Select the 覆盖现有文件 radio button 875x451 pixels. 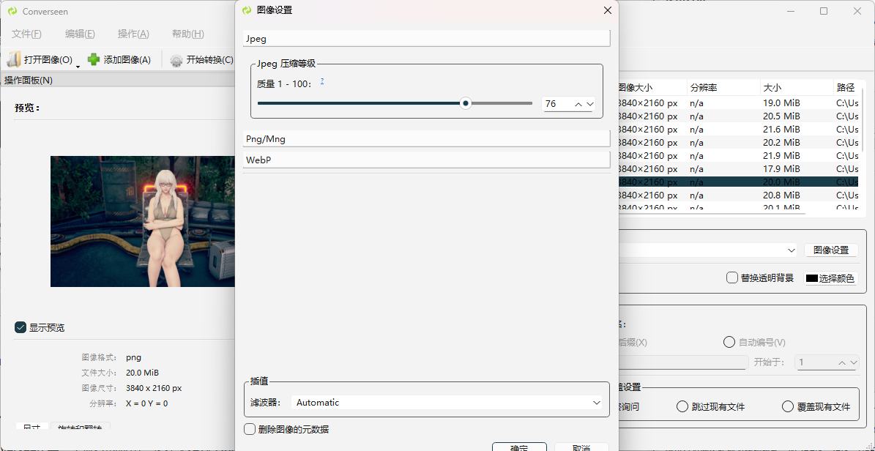tap(788, 406)
